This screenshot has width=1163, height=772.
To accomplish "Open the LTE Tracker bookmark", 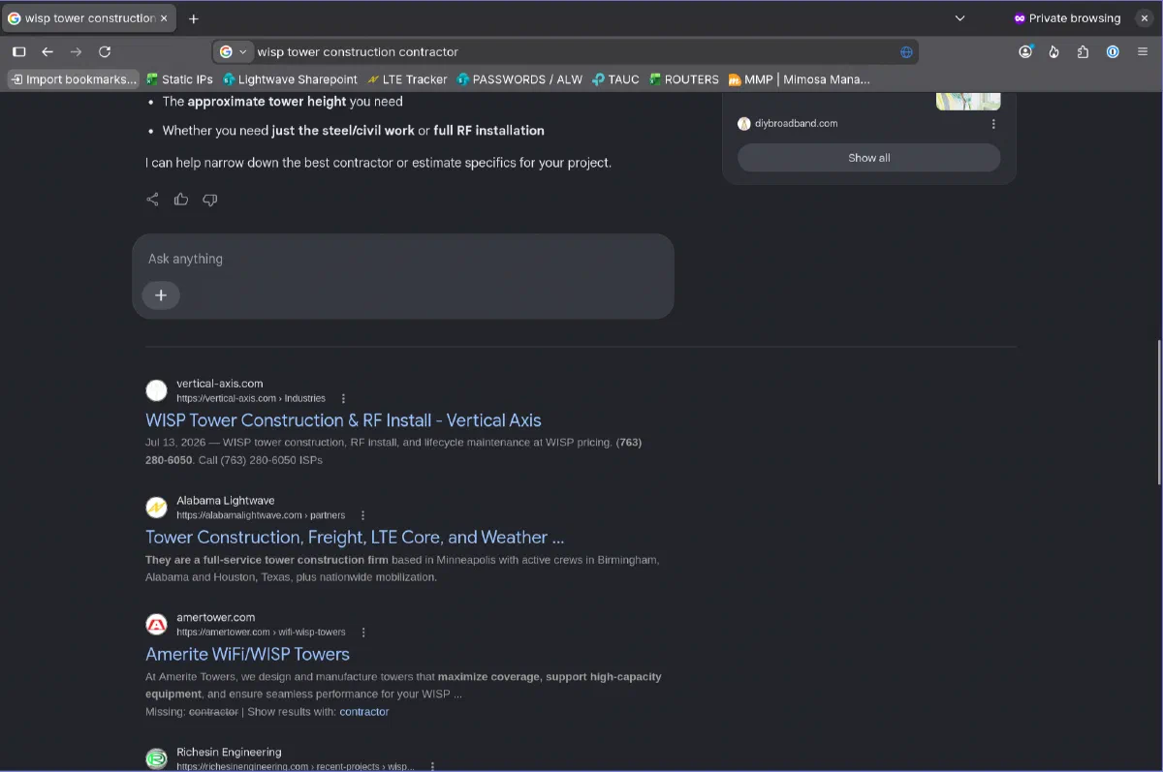I will pos(407,79).
